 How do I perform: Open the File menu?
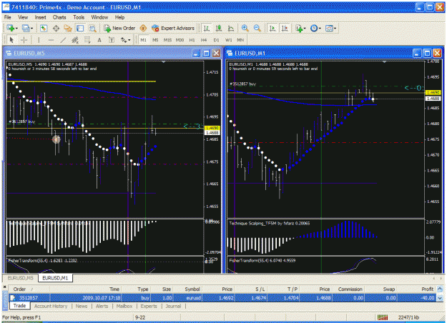click(7, 17)
